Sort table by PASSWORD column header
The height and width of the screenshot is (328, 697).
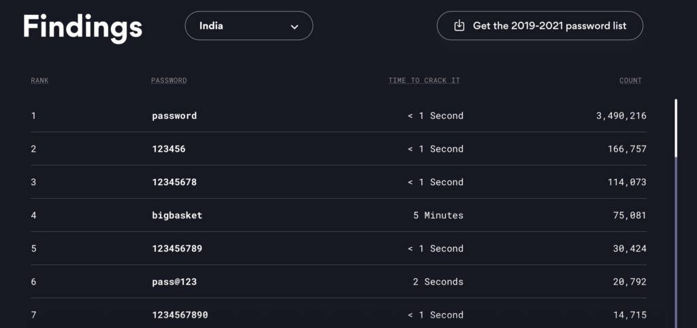(x=169, y=80)
